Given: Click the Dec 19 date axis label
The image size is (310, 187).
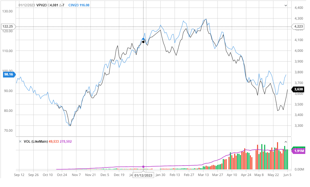Looking at the screenshot, I should (119, 175).
